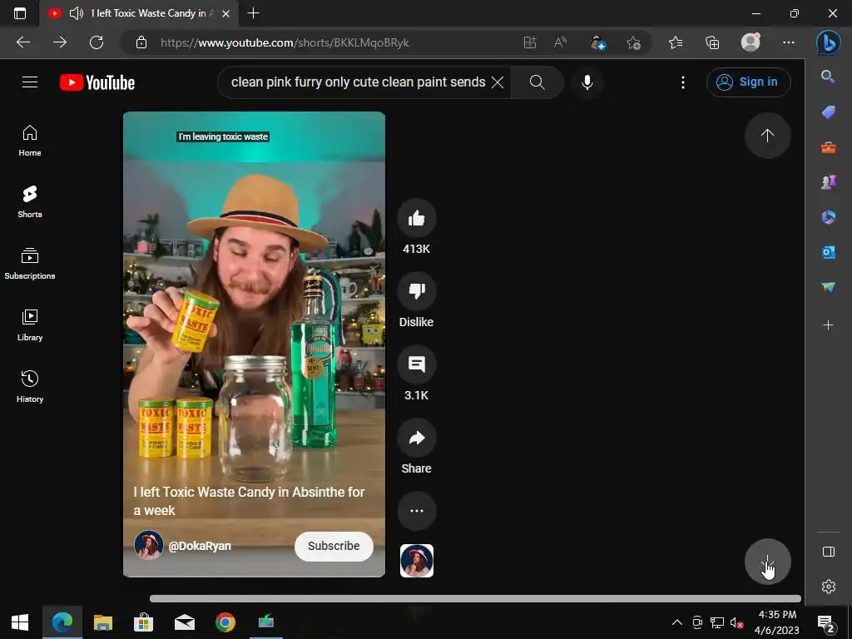Open the YouTube hamburger guide menu
Image resolution: width=852 pixels, height=639 pixels.
pos(30,82)
